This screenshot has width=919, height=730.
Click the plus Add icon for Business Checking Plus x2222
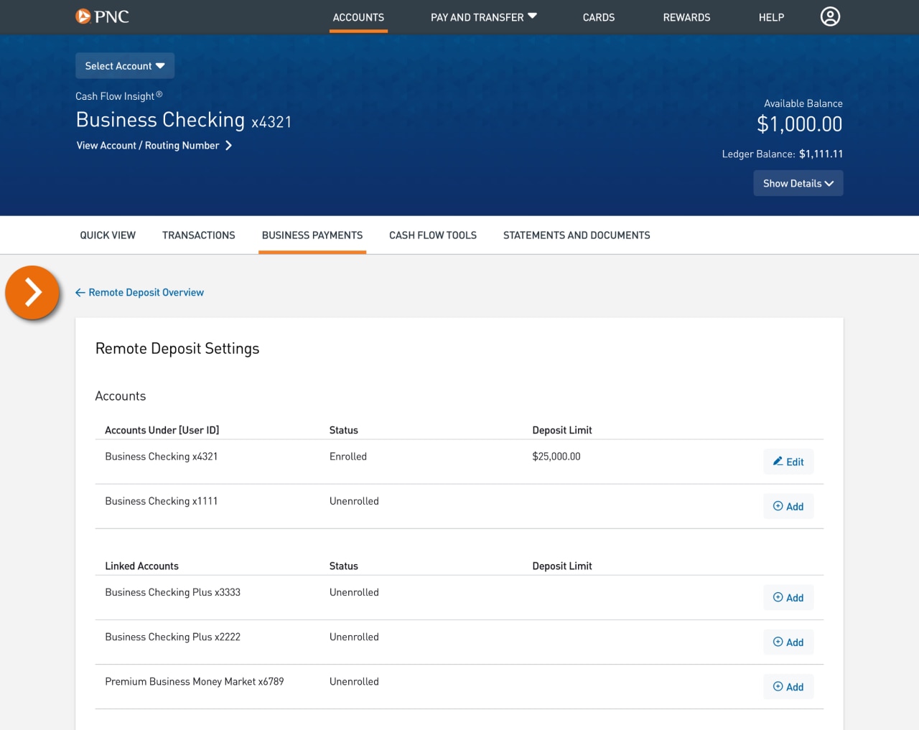[x=778, y=641]
